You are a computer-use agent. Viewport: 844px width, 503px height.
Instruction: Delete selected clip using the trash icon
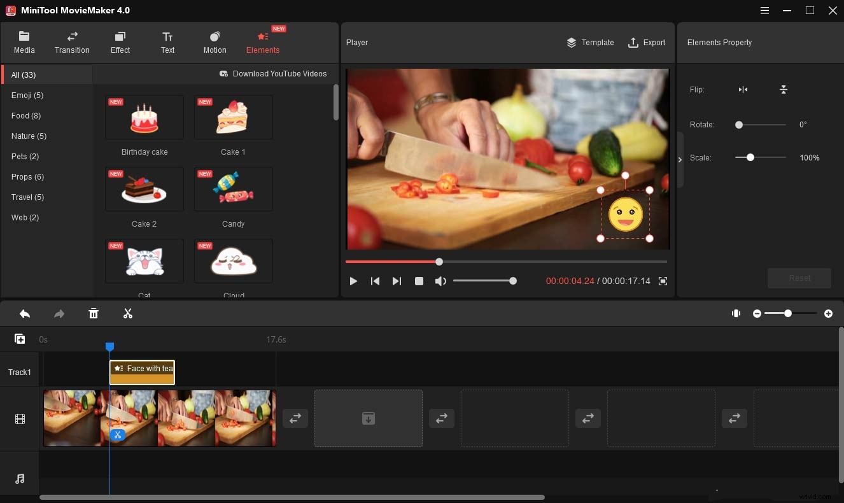click(94, 313)
